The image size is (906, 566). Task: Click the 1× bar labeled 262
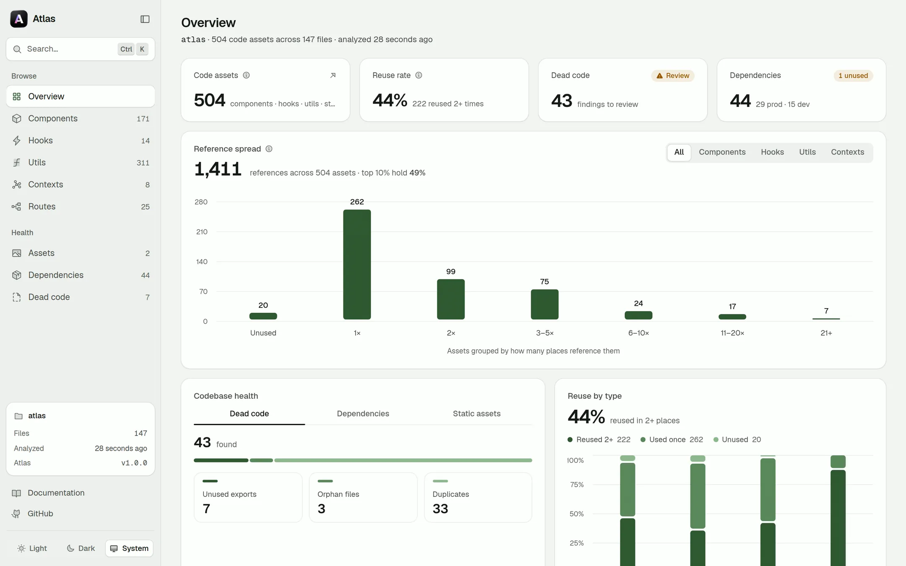pyautogui.click(x=357, y=265)
